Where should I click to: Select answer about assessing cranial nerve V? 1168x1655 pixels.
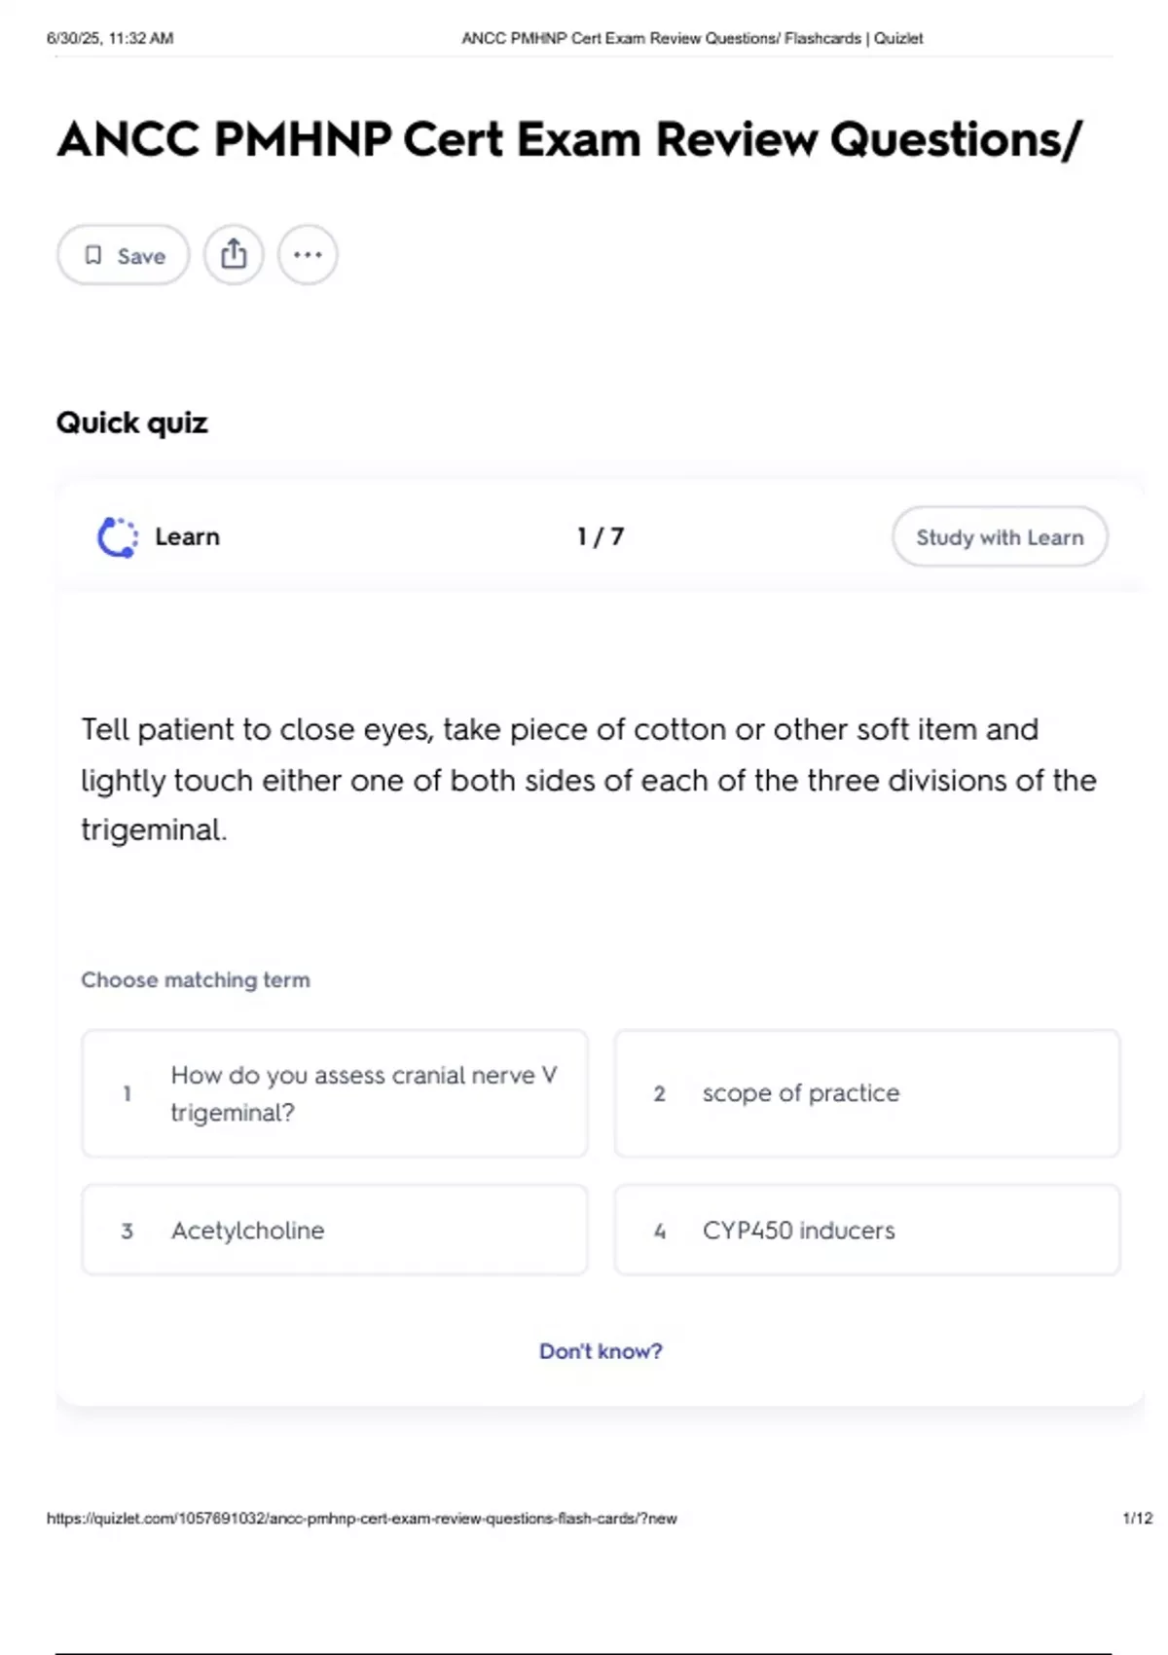coord(335,1093)
